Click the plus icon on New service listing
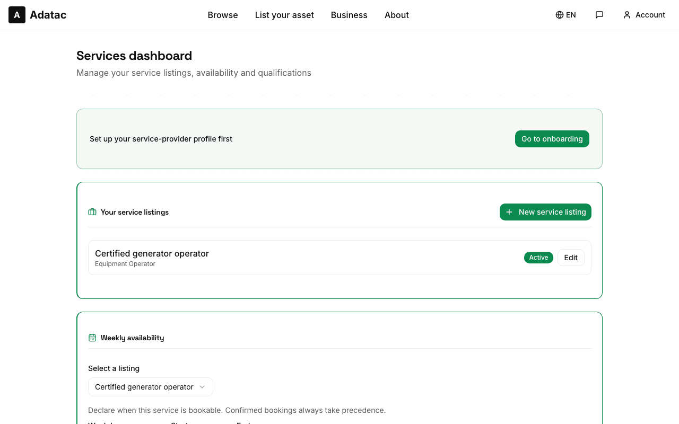Viewport: 679px width, 424px height. [x=509, y=212]
